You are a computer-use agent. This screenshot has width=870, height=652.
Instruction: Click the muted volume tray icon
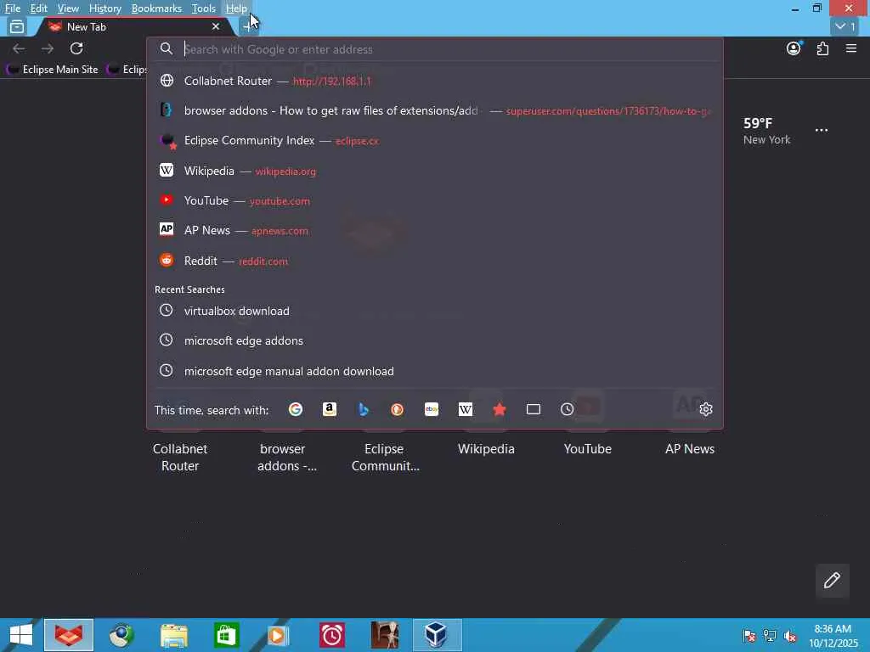click(790, 636)
